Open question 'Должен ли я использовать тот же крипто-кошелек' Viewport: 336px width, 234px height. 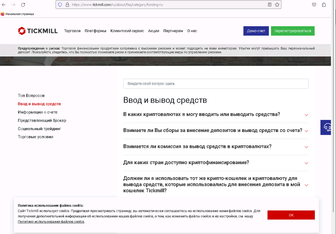pyautogui.click(x=212, y=184)
